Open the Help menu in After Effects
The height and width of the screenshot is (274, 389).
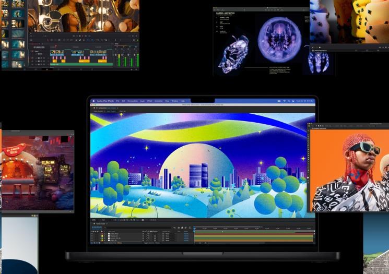point(183,101)
